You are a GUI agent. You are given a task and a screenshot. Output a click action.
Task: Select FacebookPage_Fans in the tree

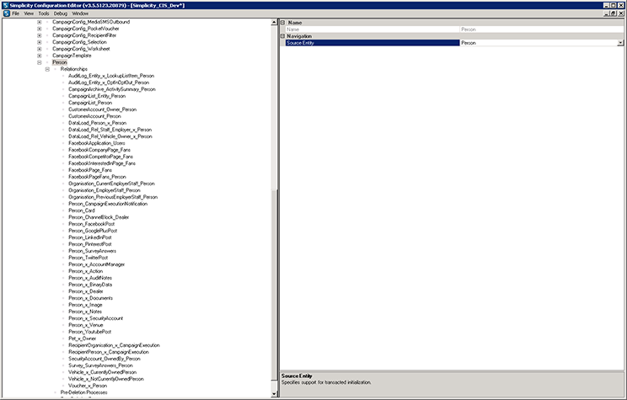(90, 169)
